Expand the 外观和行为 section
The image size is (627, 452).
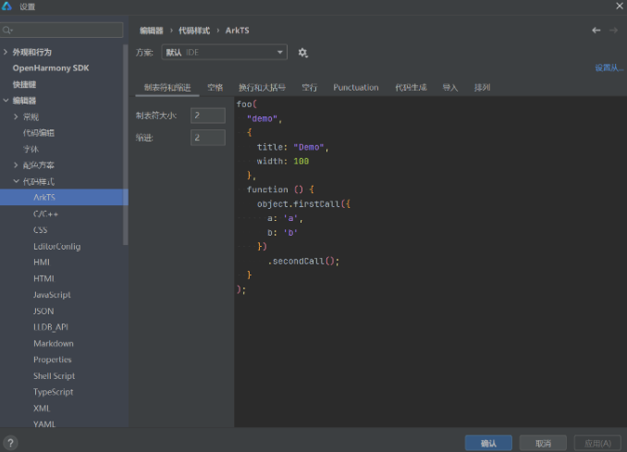point(6,52)
